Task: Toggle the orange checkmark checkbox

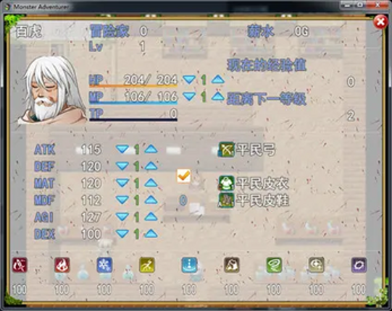Action: pyautogui.click(x=184, y=176)
